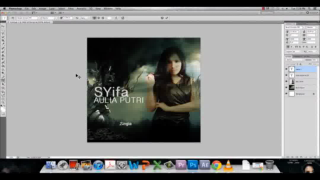Left align the text
The width and height of the screenshot is (320, 180).
tap(94, 18)
